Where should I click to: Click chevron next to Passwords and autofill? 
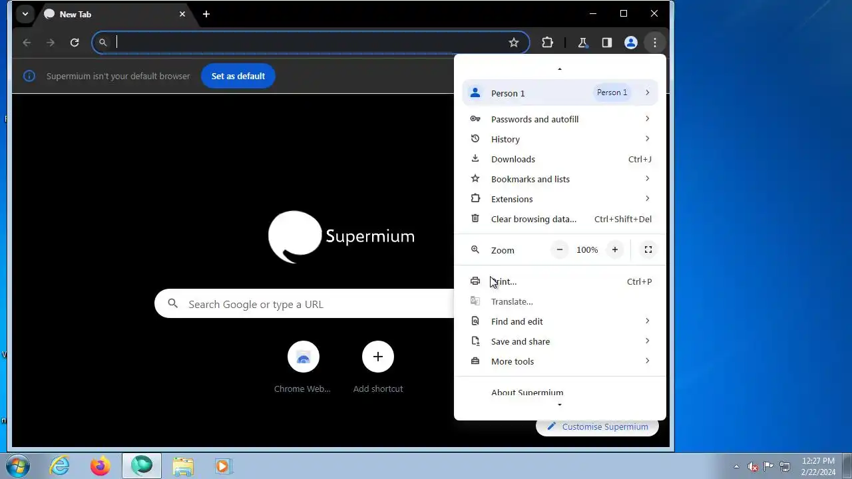(647, 118)
